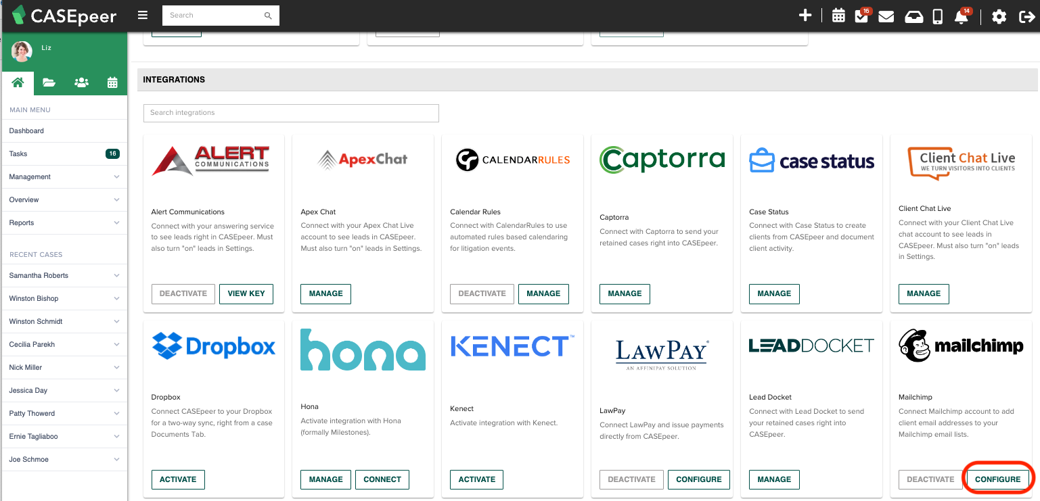1040x501 pixels.
Task: Manage the Captorra integration
Action: pos(625,294)
